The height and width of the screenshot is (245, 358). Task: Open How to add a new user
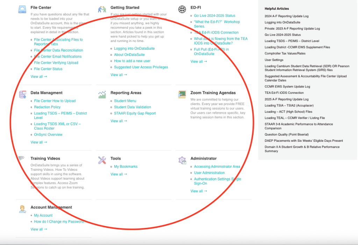(132, 61)
